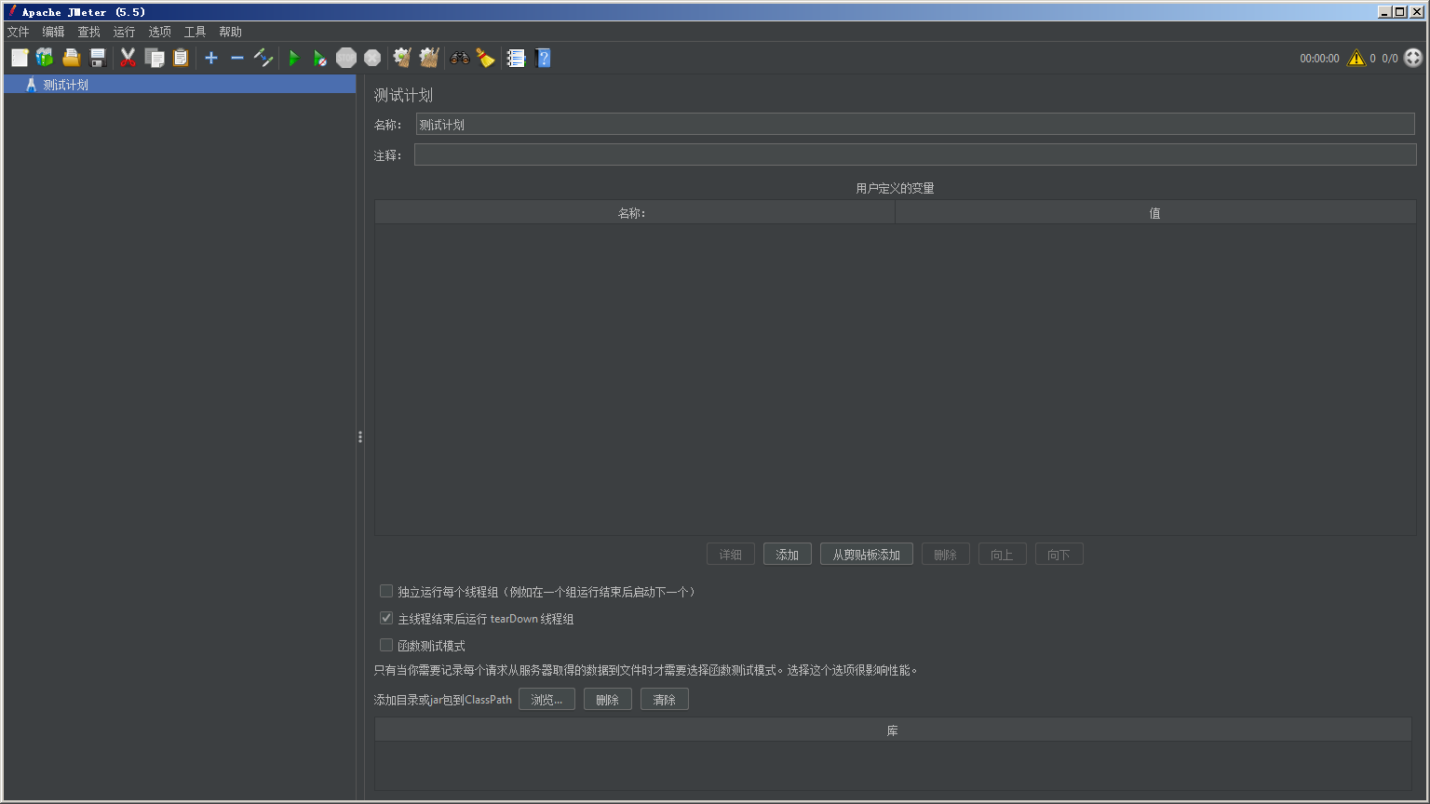Uncheck the tearDown thread group checkbox

point(386,618)
